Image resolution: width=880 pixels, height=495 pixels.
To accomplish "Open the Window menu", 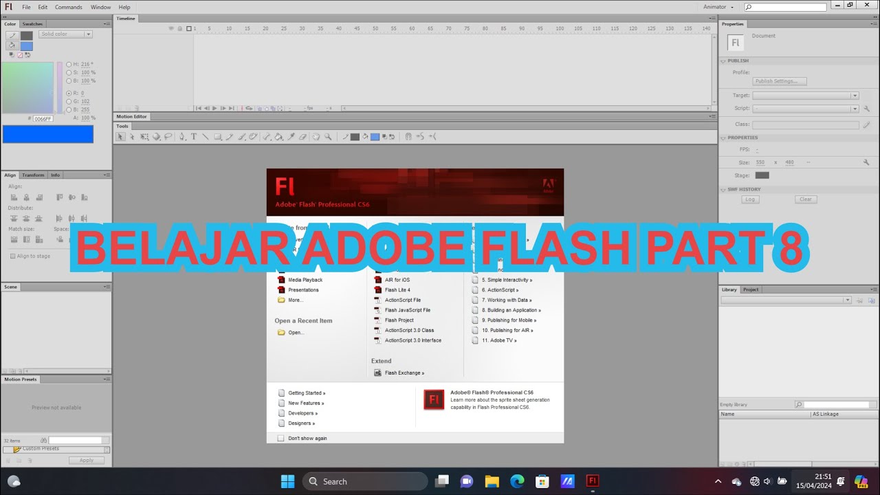I will pos(100,7).
